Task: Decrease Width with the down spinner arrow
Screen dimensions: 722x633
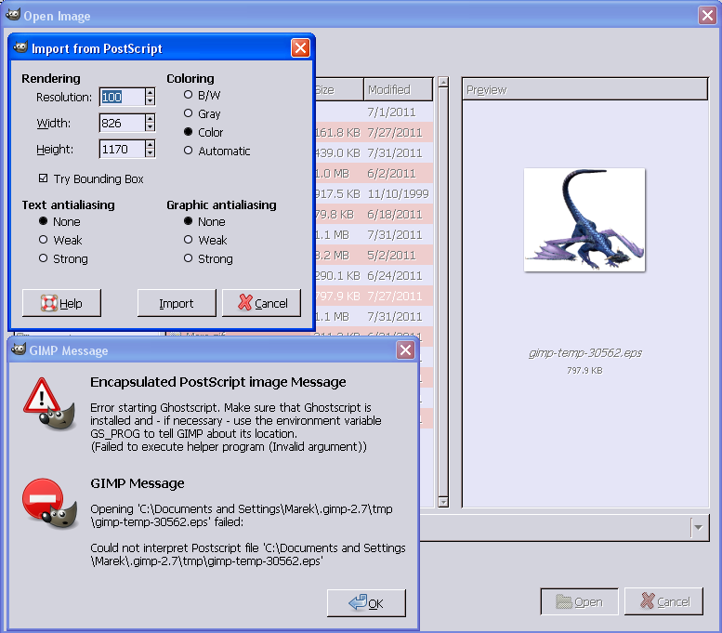Action: (151, 127)
